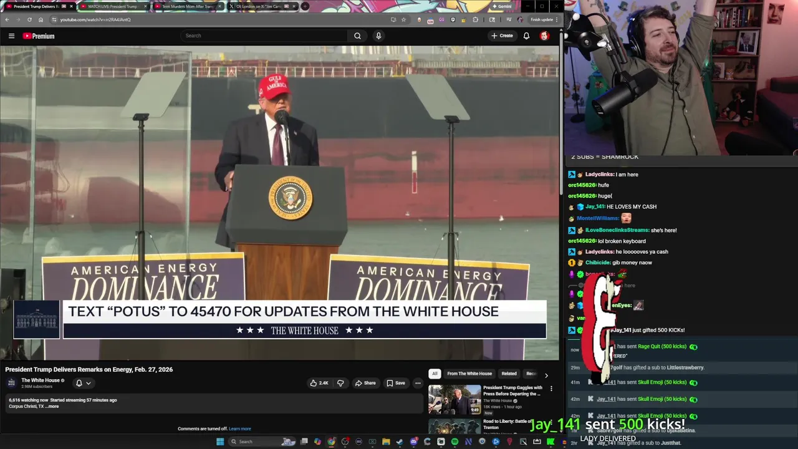Open the 'President Trump Gaggles with Press' thumbnail
The image size is (798, 449).
(454, 400)
